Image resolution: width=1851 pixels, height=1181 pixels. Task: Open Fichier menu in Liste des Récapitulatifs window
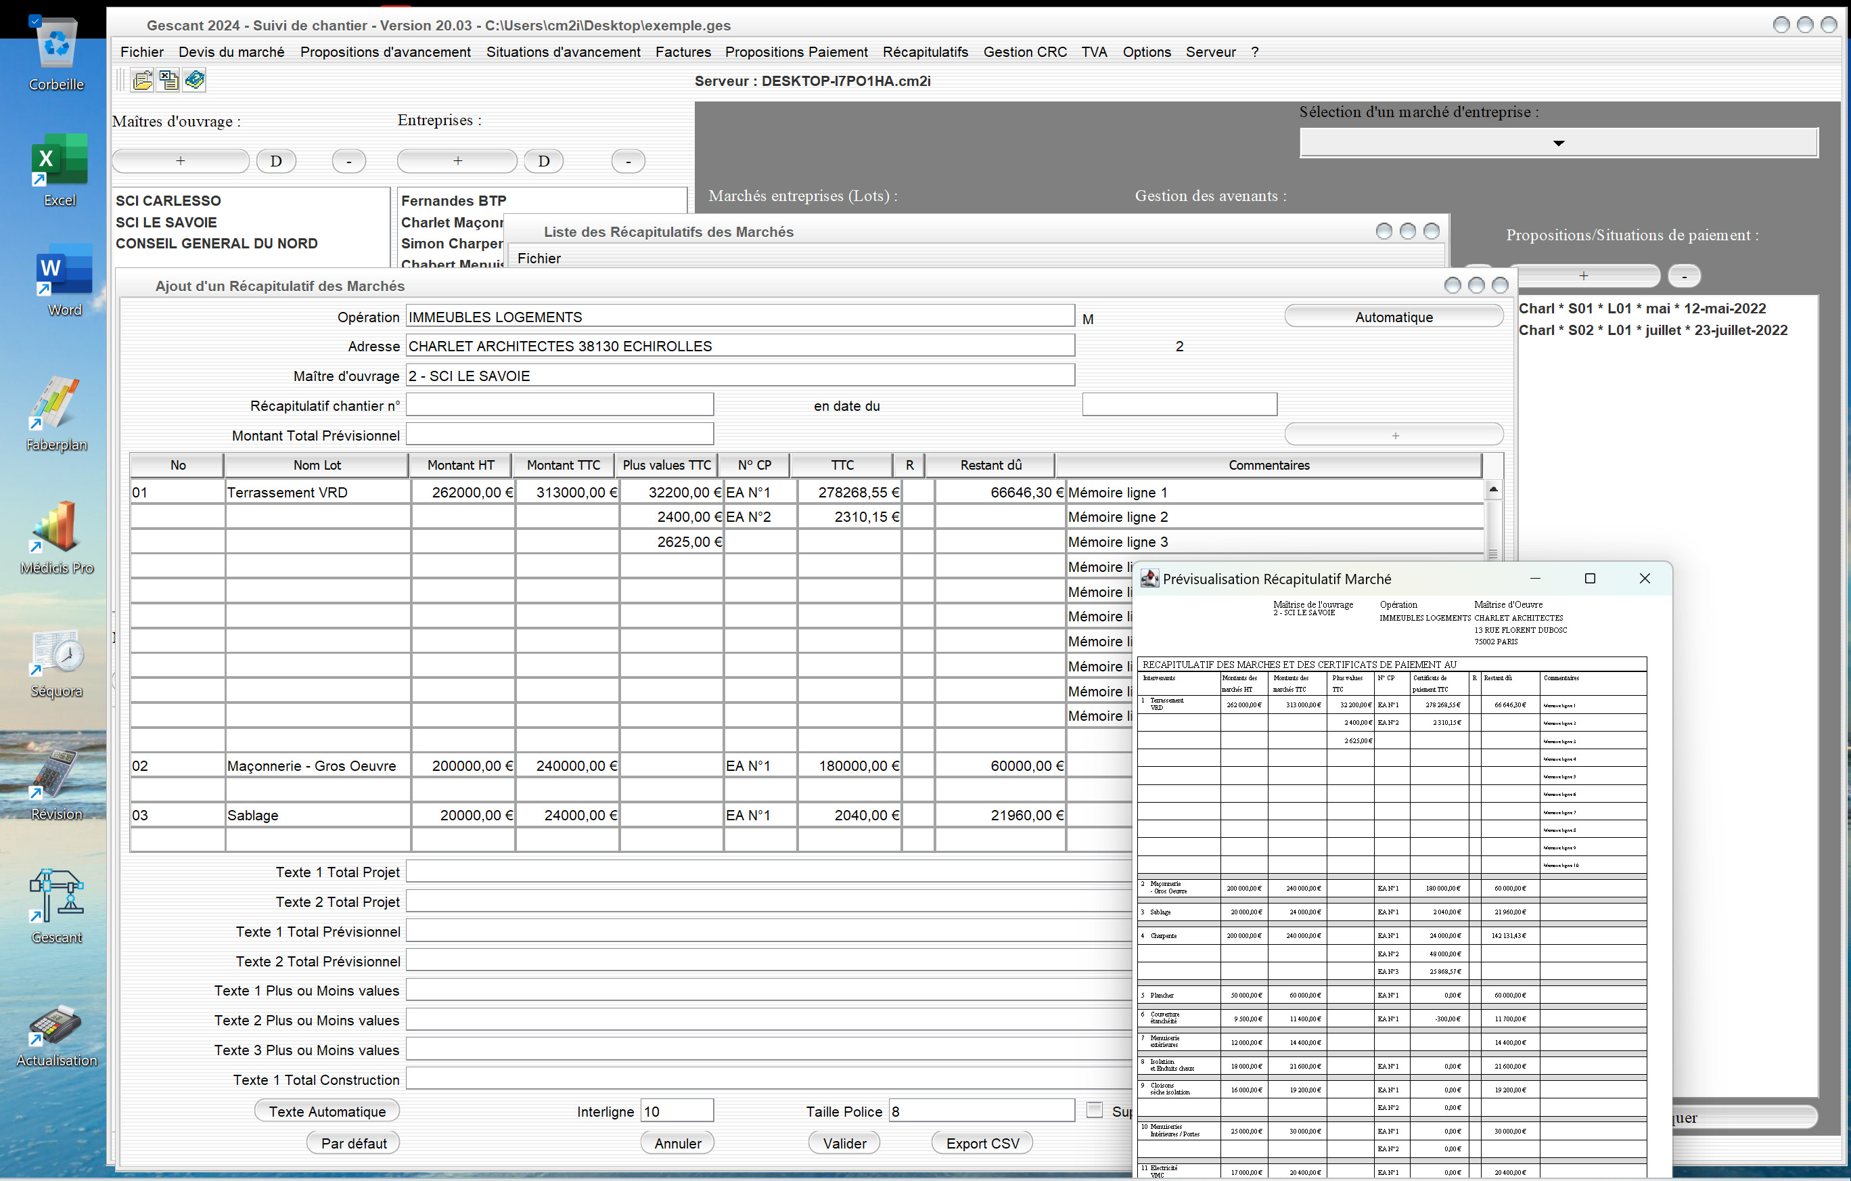[x=539, y=259]
